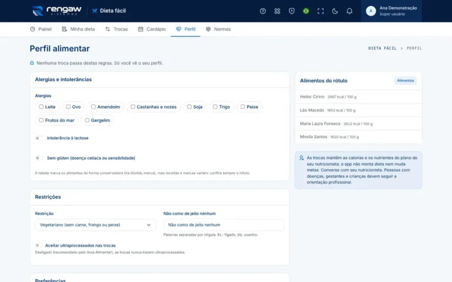This screenshot has width=452, height=282.
Task: Click the Dieta fácil app icon
Action: [95, 11]
